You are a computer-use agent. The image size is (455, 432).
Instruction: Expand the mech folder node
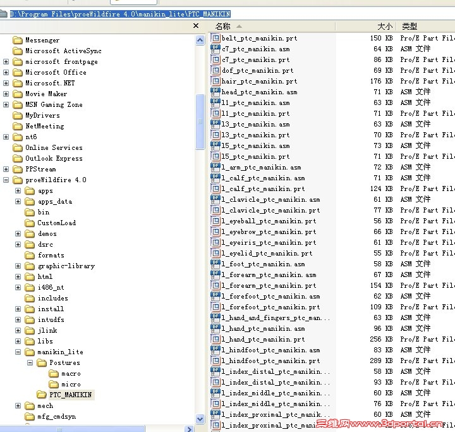tap(18, 405)
